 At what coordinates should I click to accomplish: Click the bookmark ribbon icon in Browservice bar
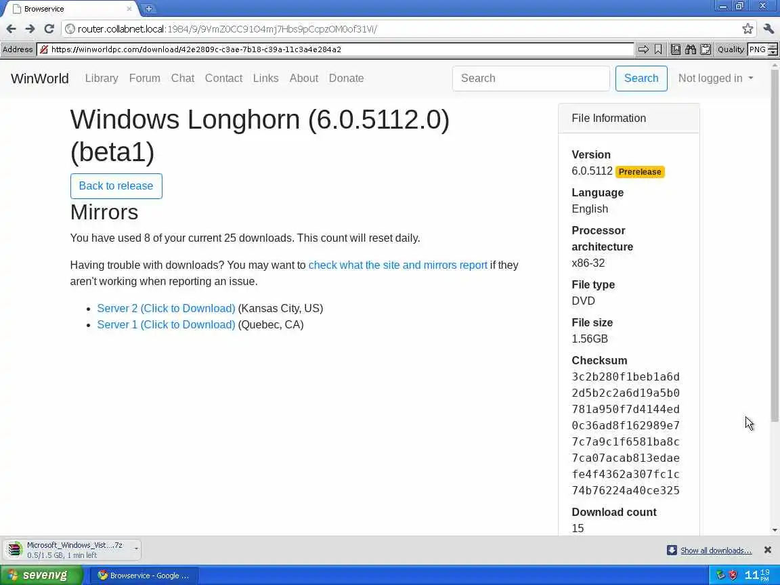click(658, 49)
